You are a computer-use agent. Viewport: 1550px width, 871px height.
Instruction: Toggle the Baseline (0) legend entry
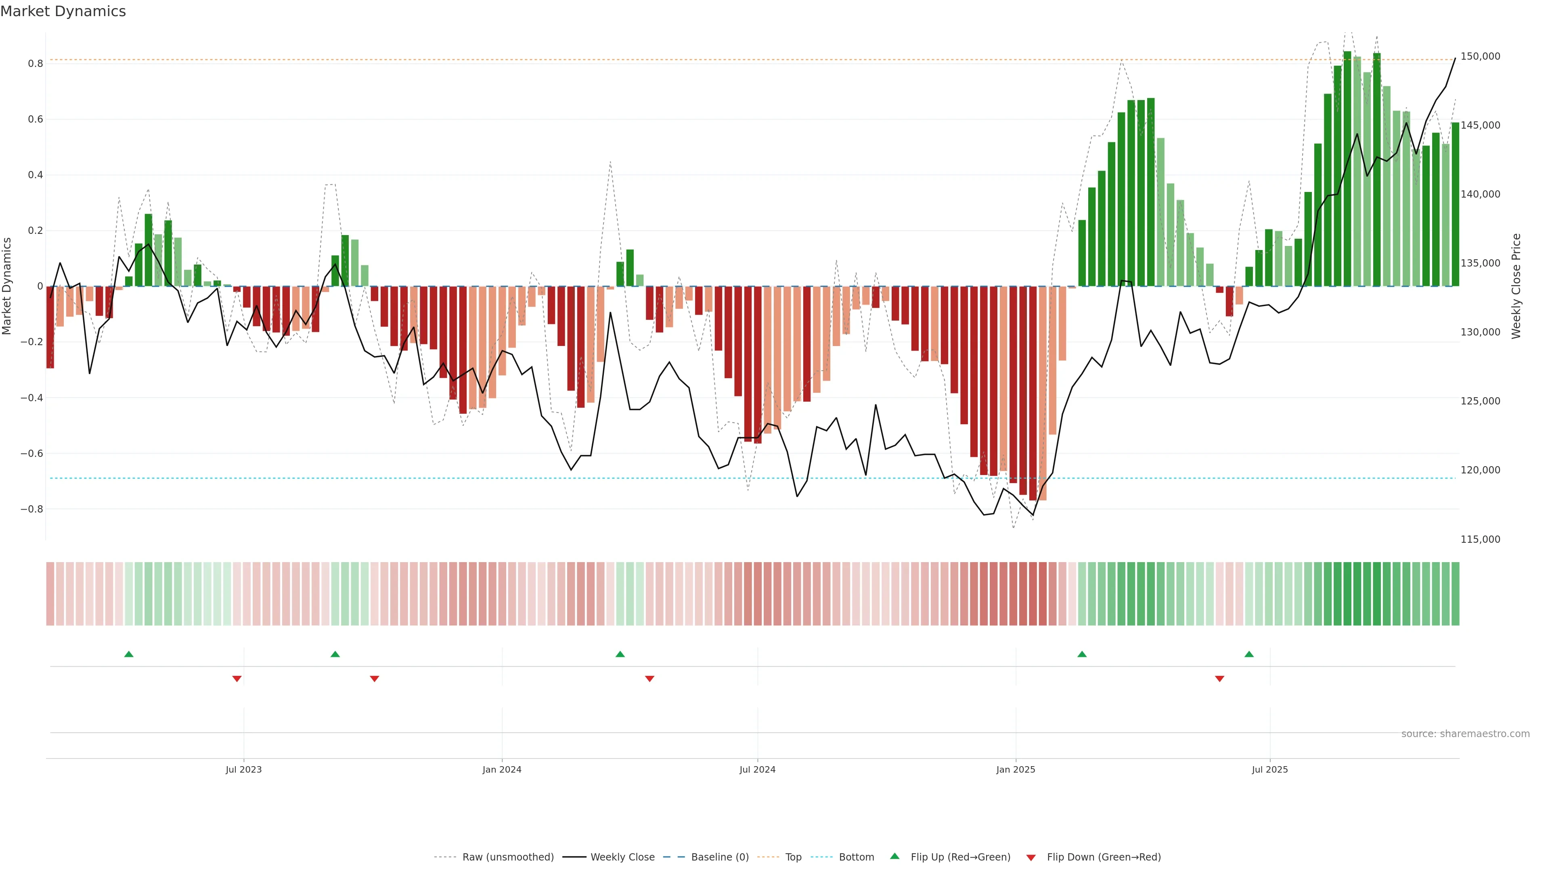(x=720, y=857)
